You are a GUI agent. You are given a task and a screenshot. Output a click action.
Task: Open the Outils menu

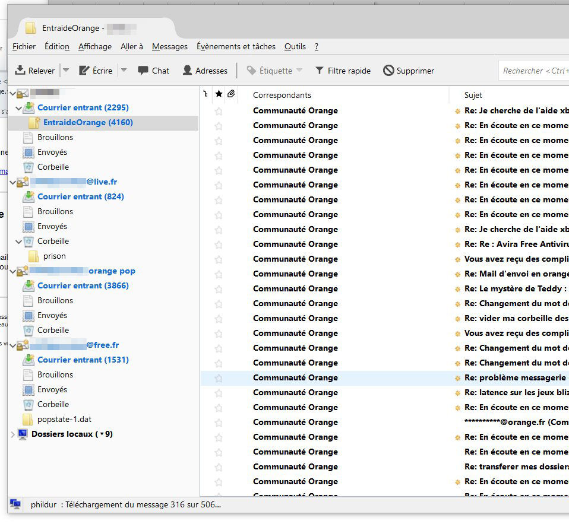[295, 46]
